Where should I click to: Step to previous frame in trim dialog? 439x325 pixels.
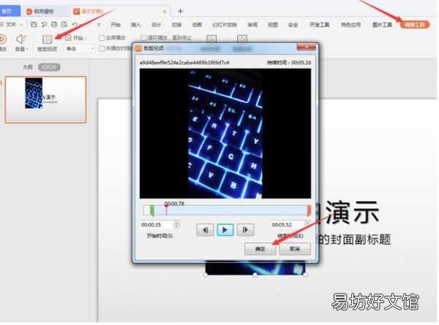pos(205,230)
